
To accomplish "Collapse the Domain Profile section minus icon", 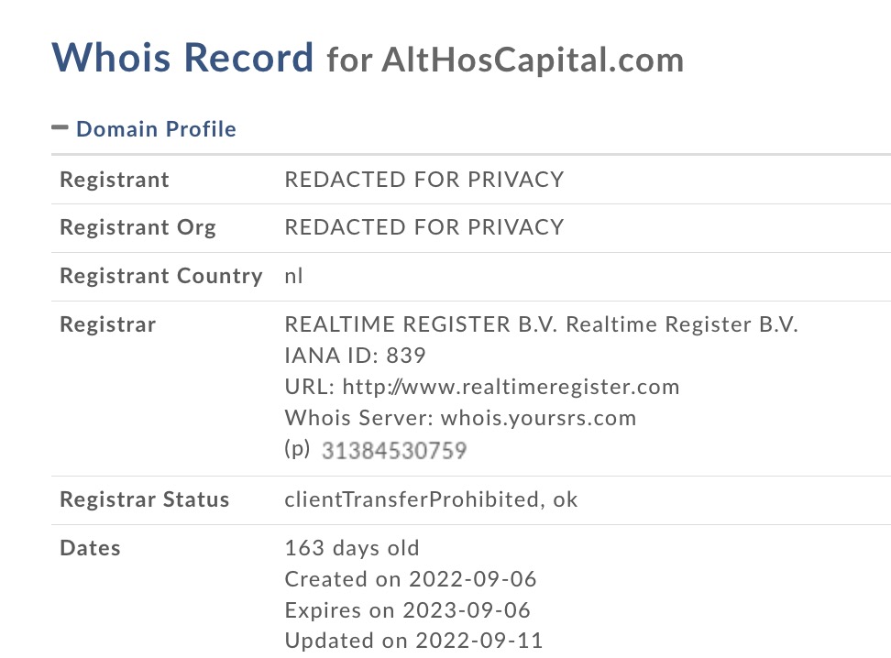I will point(60,128).
